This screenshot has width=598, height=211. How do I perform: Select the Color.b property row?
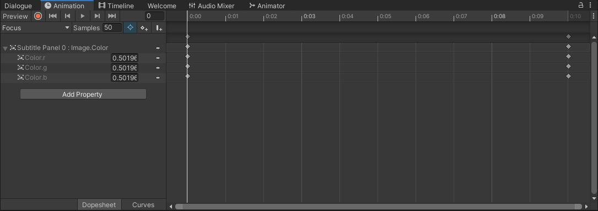click(x=83, y=77)
